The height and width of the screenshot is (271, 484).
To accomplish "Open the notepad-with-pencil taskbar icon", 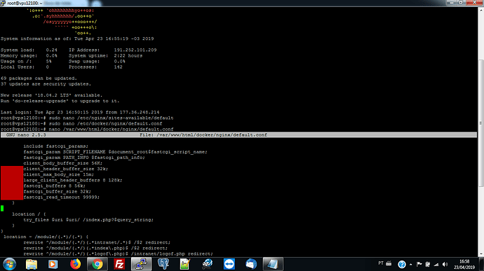I will [185, 264].
